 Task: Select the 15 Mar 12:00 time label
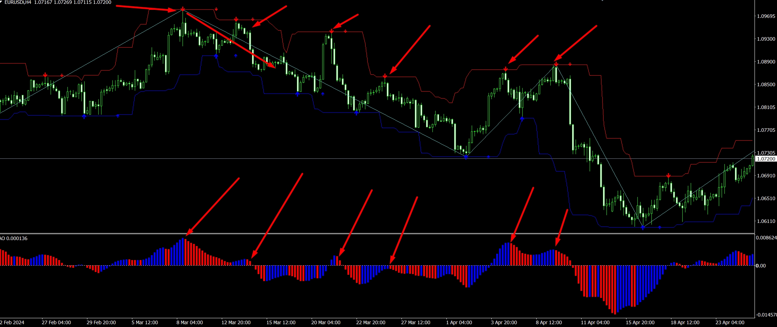pyautogui.click(x=281, y=322)
